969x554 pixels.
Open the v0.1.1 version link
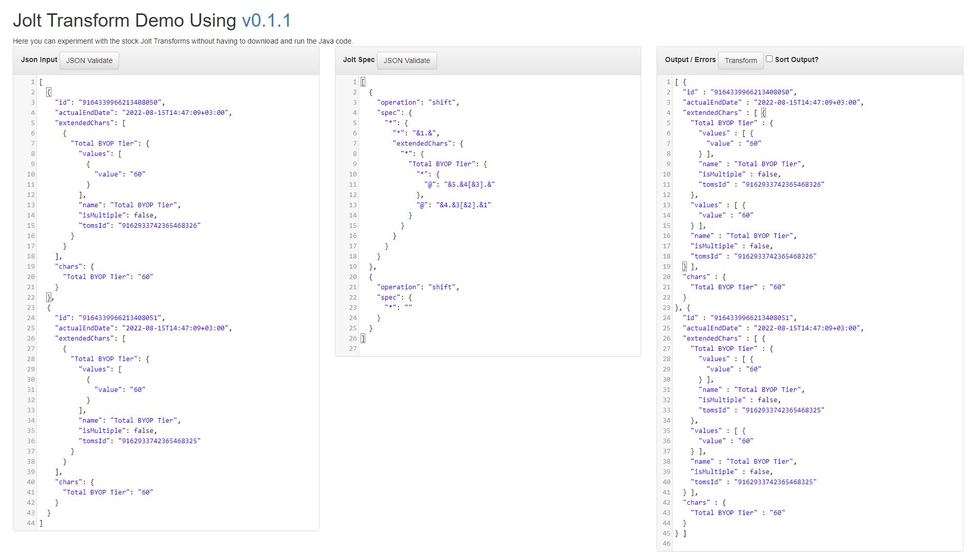(x=266, y=21)
